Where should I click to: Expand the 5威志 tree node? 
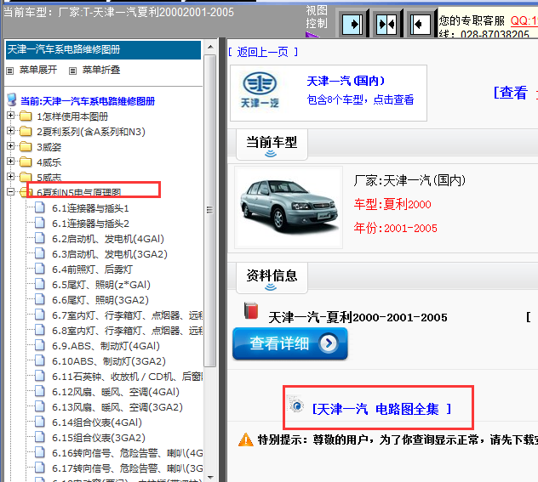pyautogui.click(x=10, y=177)
